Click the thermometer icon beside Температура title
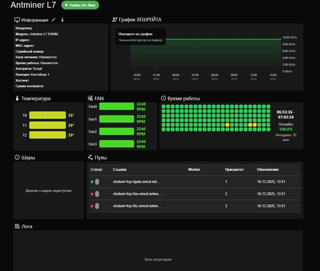Image resolution: width=320 pixels, height=271 pixels. coord(17,98)
